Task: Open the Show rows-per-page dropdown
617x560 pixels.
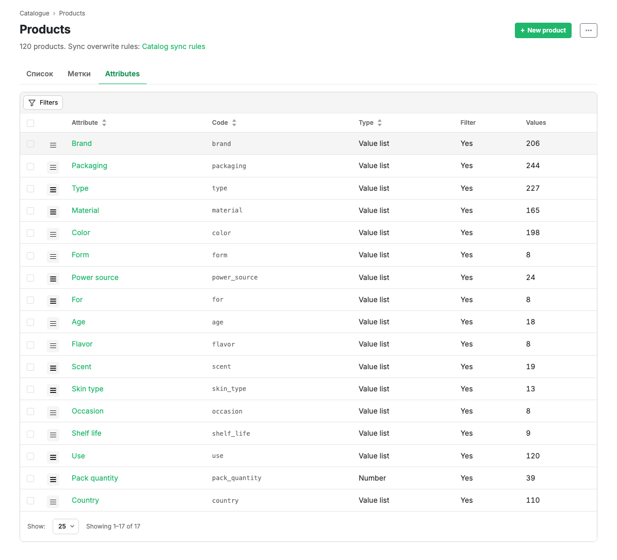Action: (66, 526)
